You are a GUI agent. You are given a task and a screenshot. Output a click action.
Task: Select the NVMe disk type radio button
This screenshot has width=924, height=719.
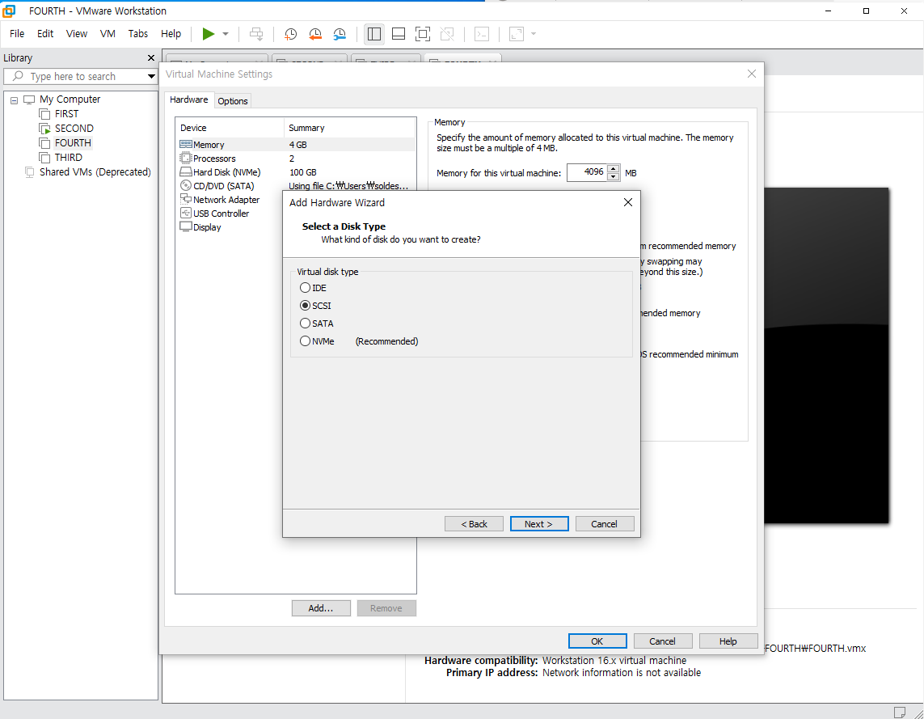pyautogui.click(x=305, y=341)
